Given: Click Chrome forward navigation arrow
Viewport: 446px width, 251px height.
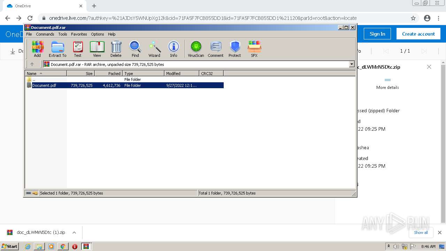Looking at the screenshot, I should point(19,18).
